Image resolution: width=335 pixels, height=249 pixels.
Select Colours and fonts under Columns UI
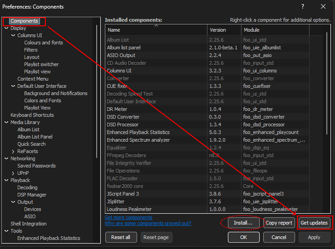(44, 43)
